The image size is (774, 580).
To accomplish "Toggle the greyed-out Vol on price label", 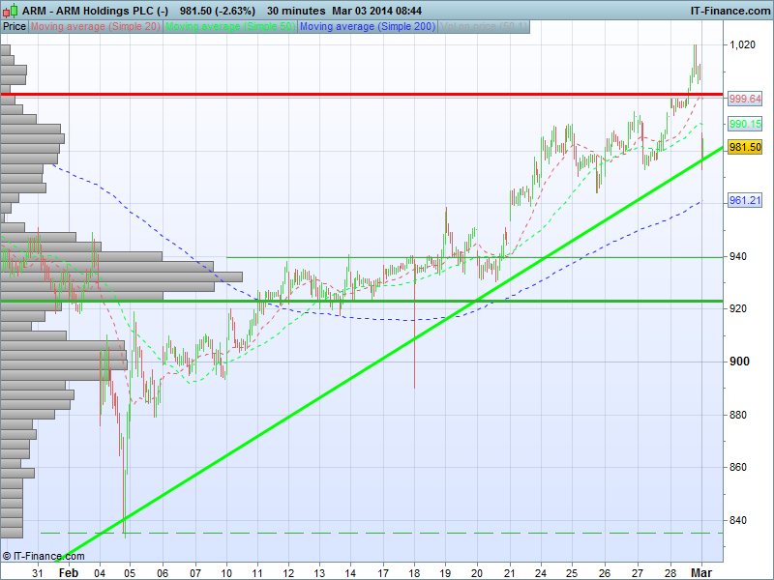I will point(484,27).
